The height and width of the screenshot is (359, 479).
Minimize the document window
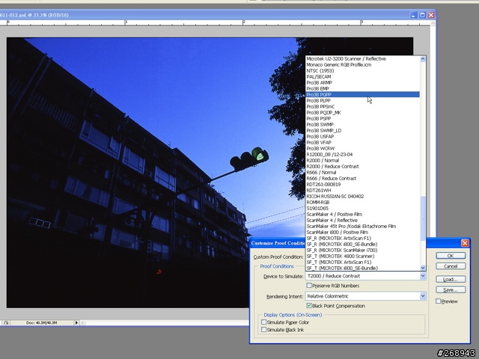click(x=413, y=15)
